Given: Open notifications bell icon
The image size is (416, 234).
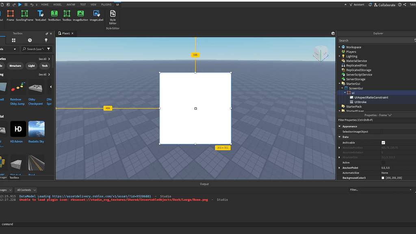Looking at the screenshot, I should tap(370, 4).
